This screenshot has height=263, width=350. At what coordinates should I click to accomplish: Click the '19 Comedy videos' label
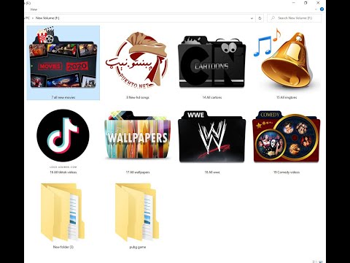click(287, 172)
